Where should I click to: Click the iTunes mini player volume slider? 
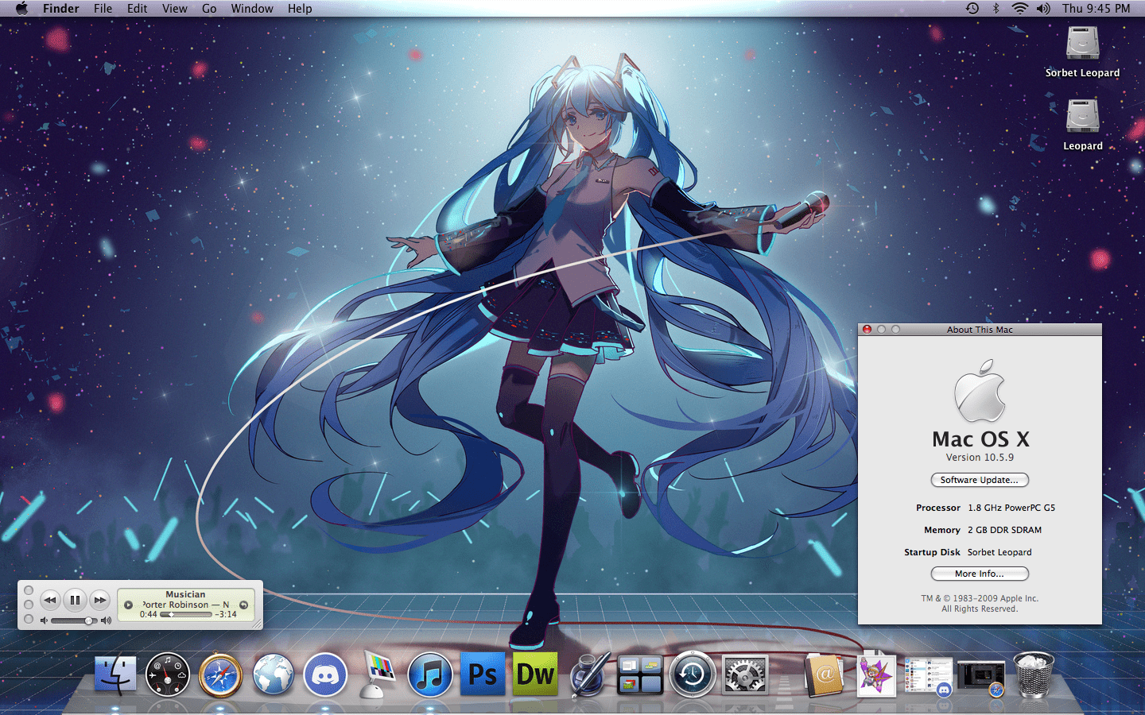74,620
